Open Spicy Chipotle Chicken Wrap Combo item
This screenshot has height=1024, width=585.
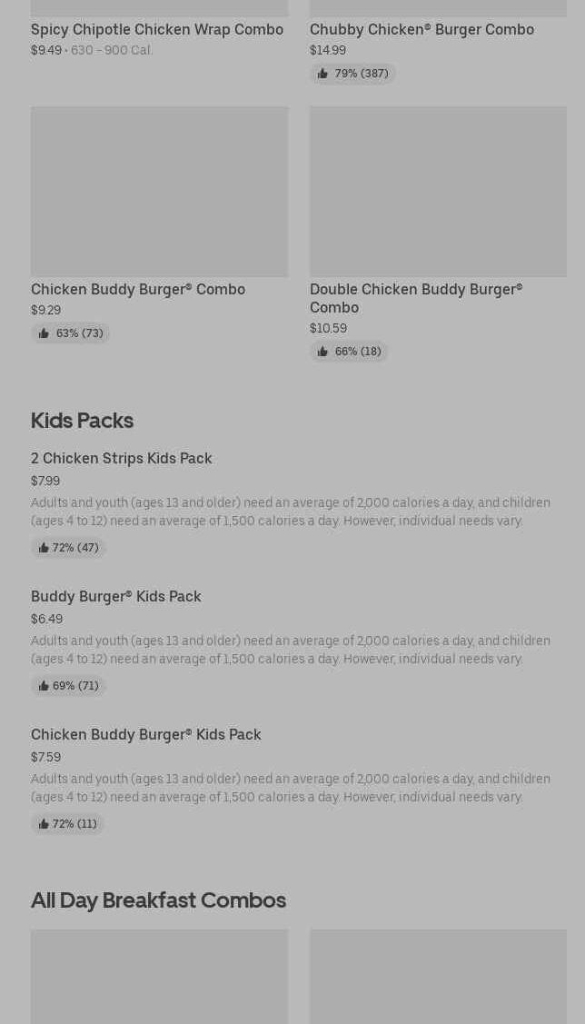[157, 29]
